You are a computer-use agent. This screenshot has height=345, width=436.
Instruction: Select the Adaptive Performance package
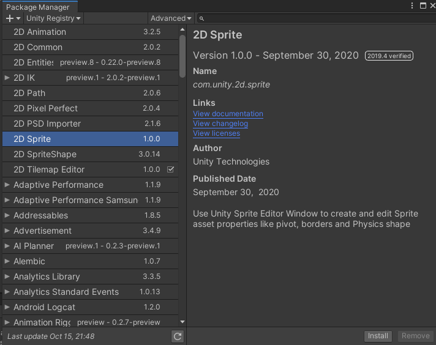pos(91,185)
